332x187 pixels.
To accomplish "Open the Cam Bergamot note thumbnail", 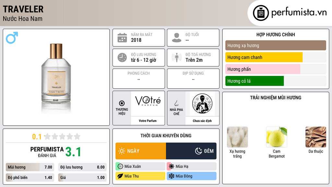I will [x=277, y=137].
